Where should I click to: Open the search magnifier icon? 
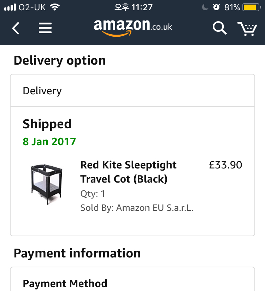pos(219,28)
